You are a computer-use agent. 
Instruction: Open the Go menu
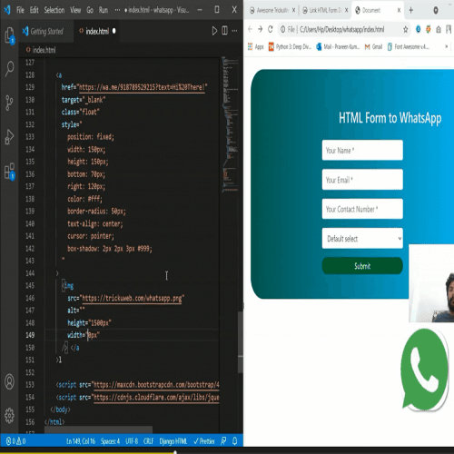[90, 10]
